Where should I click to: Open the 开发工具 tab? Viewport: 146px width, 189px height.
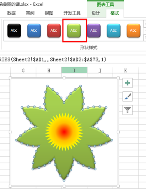tap(72, 13)
